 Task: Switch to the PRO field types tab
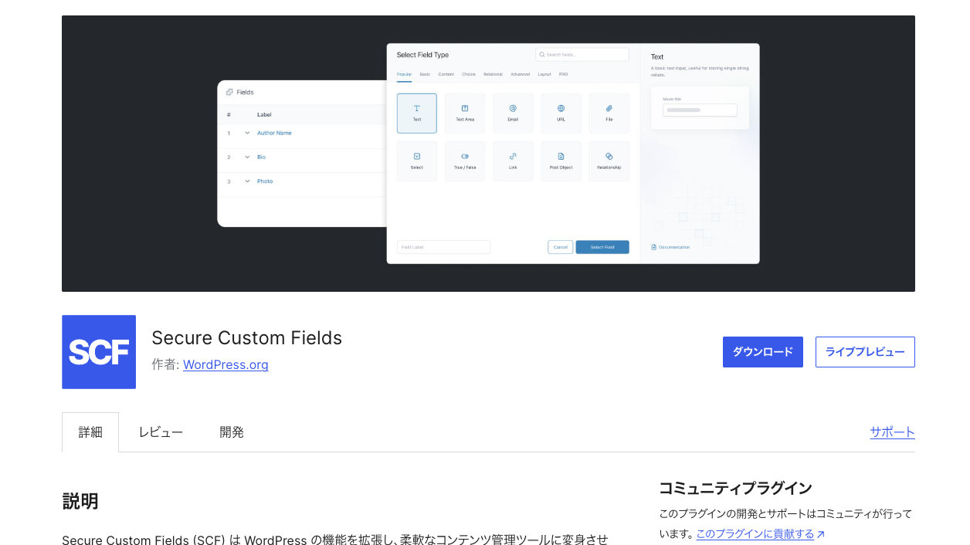[563, 74]
